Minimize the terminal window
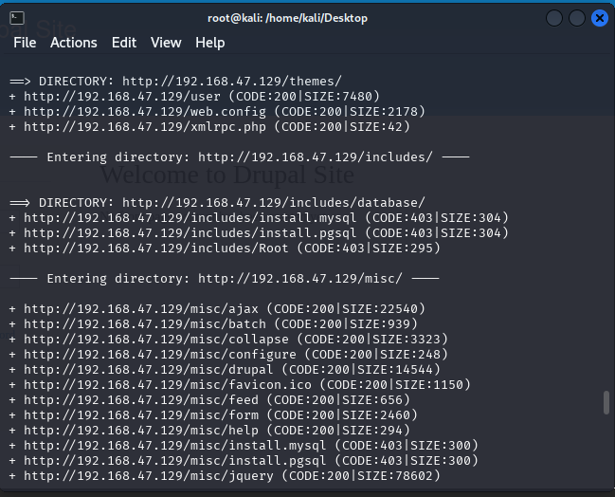The image size is (615, 497). click(x=554, y=18)
